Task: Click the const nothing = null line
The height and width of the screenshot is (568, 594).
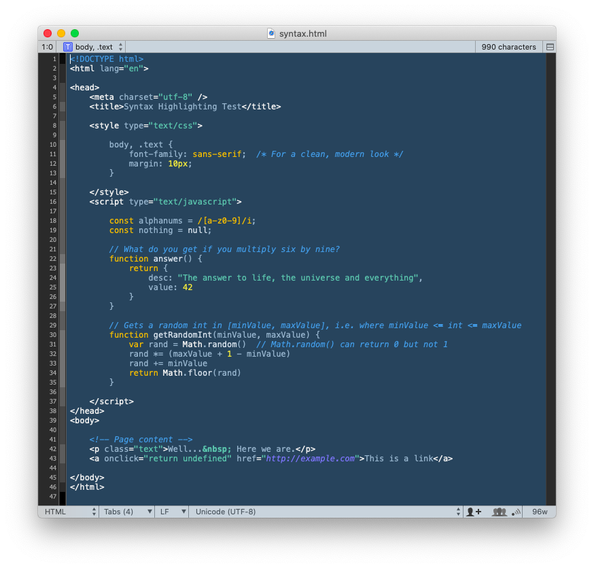Action: pyautogui.click(x=160, y=230)
